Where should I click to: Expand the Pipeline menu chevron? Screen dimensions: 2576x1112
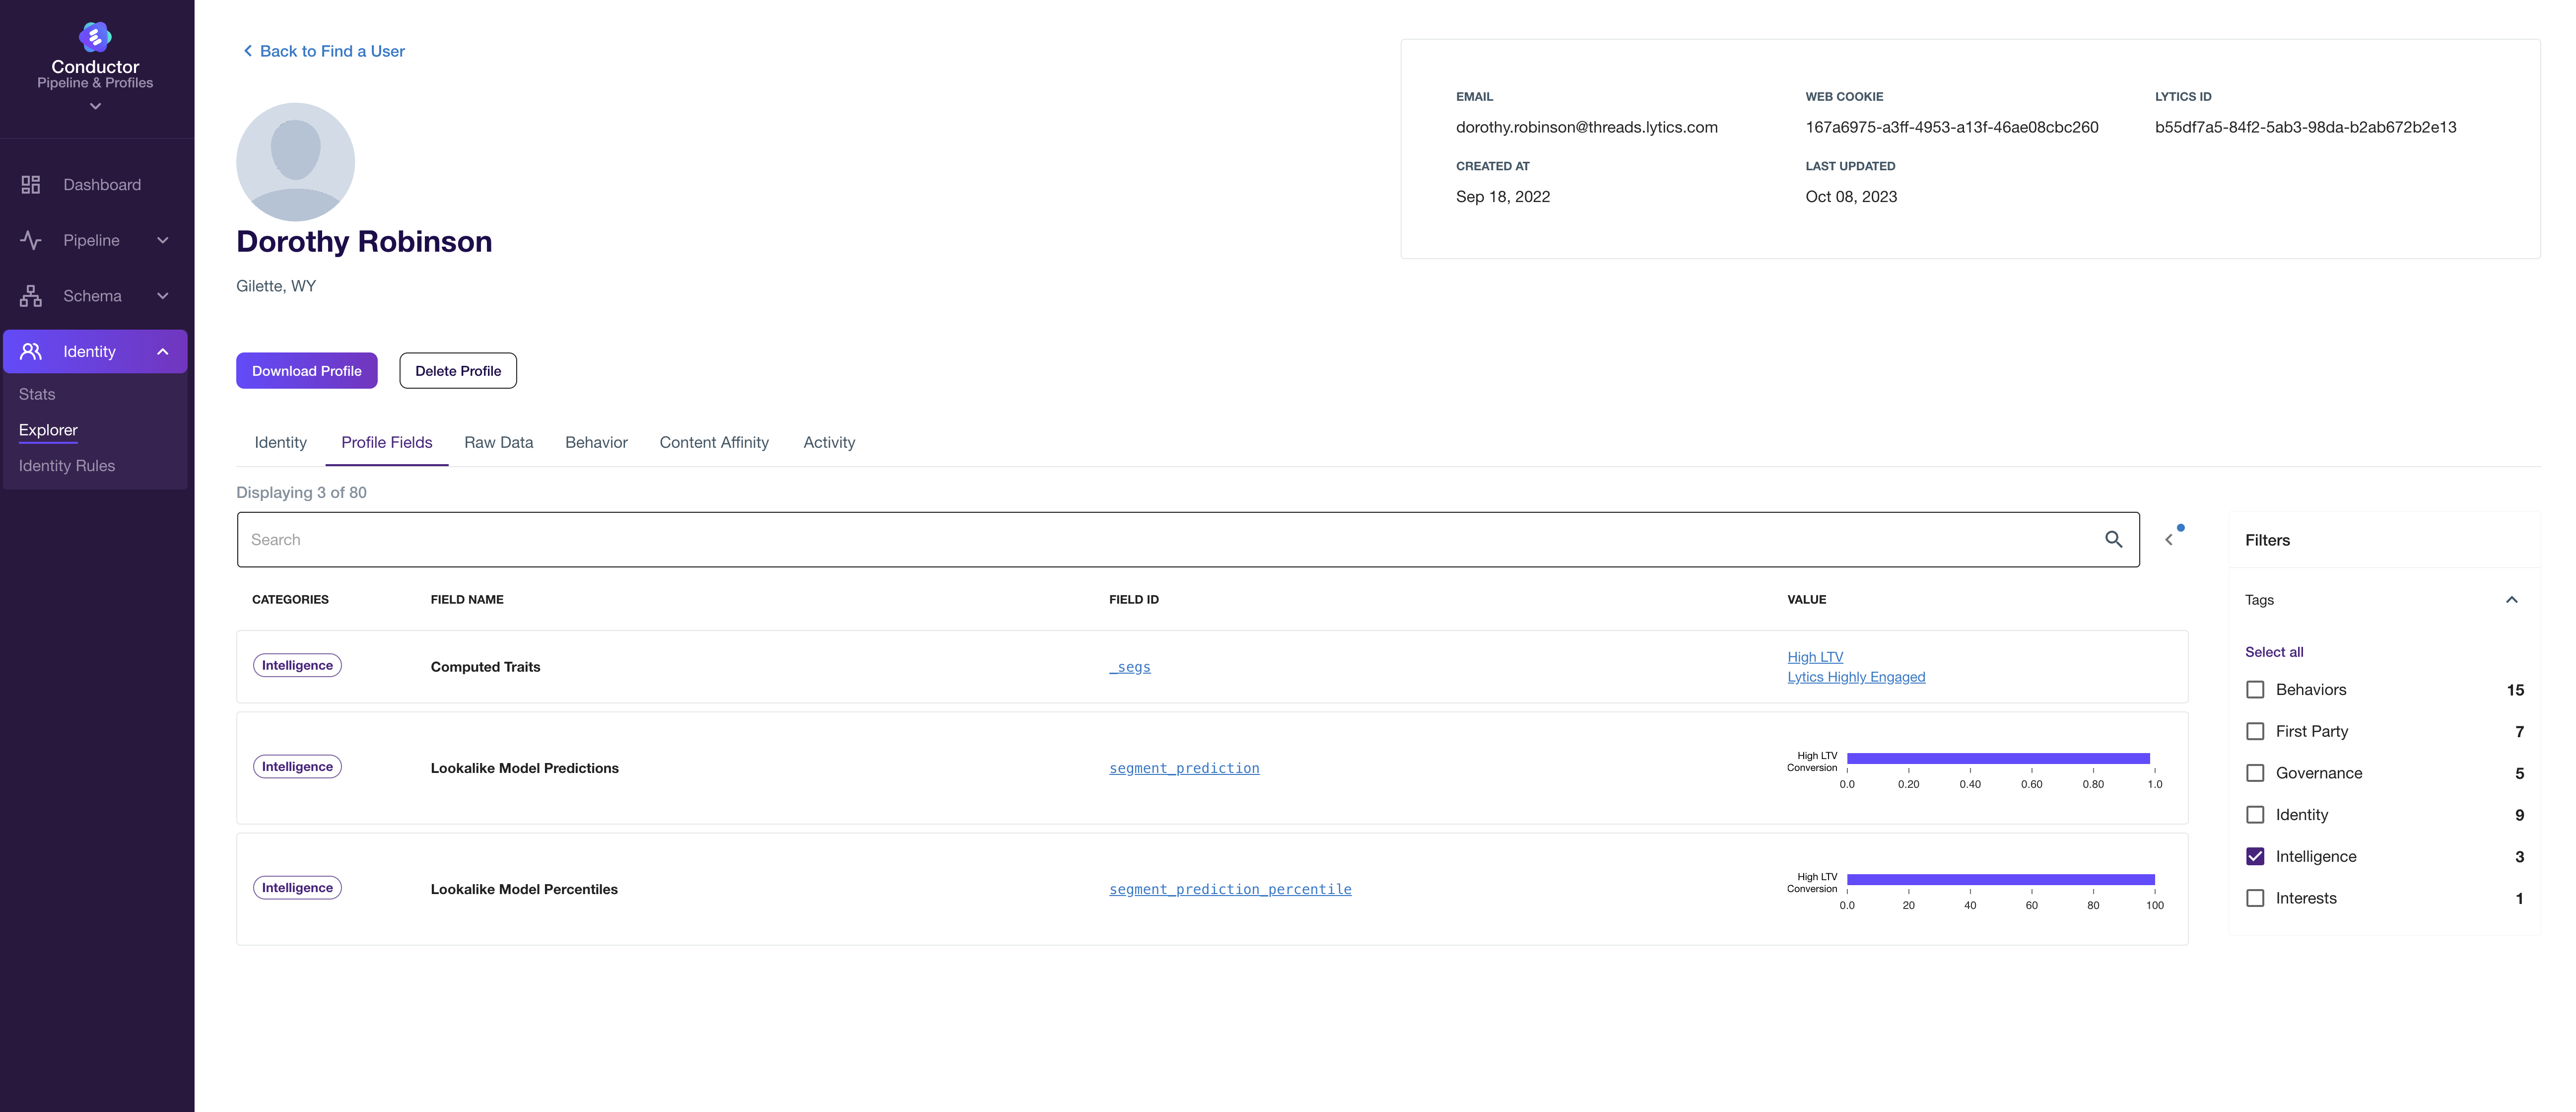[163, 240]
